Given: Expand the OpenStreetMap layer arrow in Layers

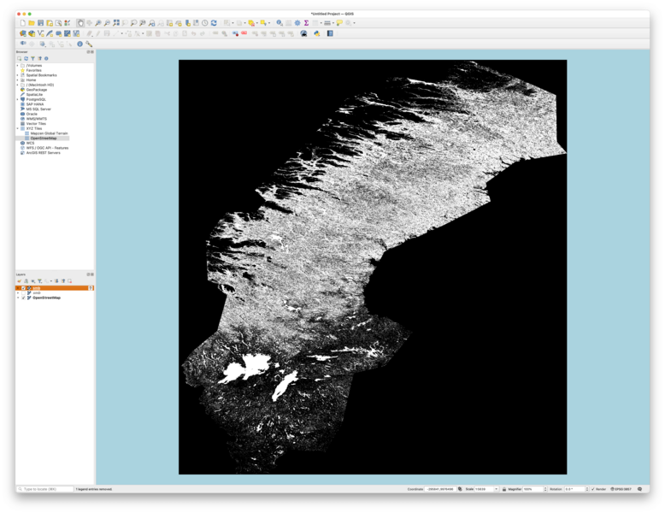Looking at the screenshot, I should click(18, 298).
